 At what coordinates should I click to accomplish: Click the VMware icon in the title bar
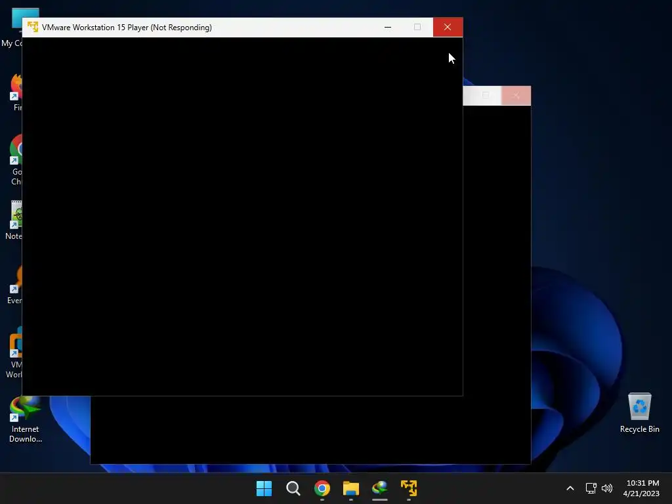[33, 27]
